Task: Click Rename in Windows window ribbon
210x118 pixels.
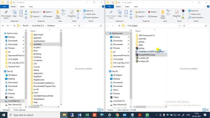Action: tap(48, 16)
